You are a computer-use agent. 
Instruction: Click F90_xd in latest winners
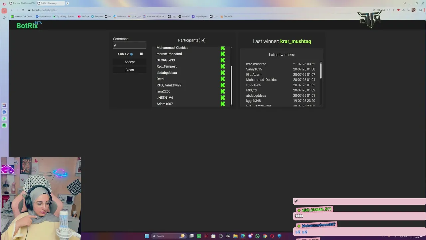point(251,90)
